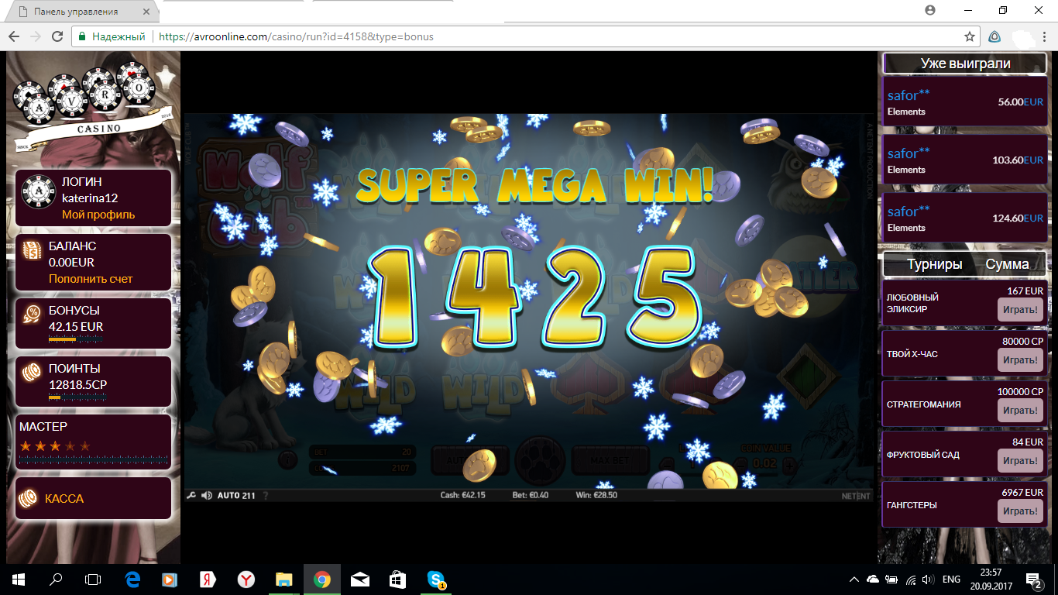Play the СТРАТЕГОМАНИЯ tournament
The height and width of the screenshot is (595, 1058).
coord(1020,411)
